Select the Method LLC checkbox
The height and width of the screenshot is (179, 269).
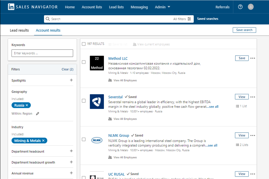point(84,62)
